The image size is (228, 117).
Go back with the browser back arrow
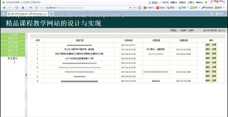coord(4,8)
